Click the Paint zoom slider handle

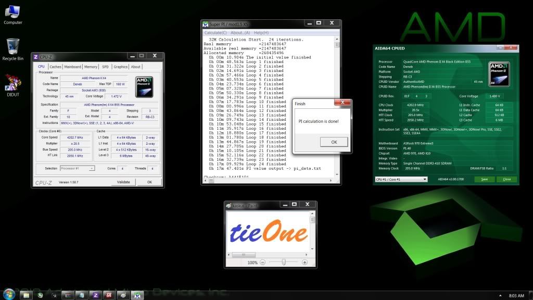284,262
